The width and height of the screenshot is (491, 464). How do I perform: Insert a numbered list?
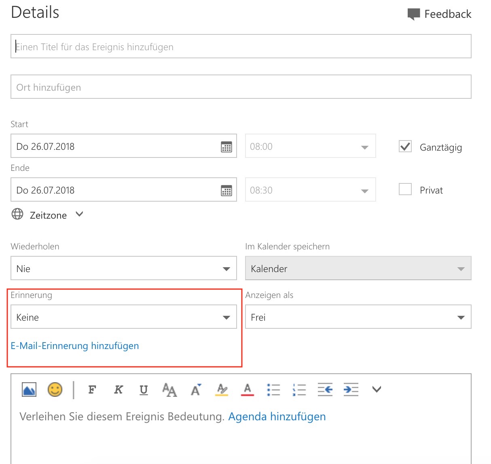[x=299, y=390]
